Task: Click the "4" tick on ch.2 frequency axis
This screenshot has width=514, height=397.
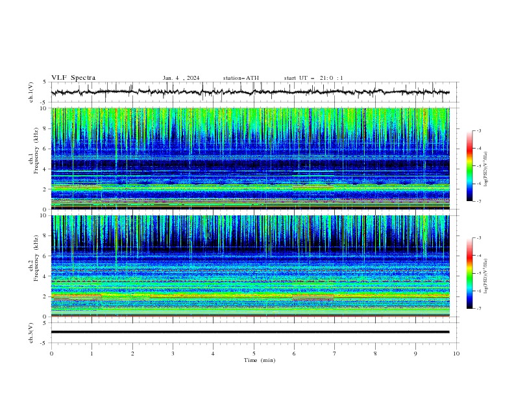Action: pos(45,276)
